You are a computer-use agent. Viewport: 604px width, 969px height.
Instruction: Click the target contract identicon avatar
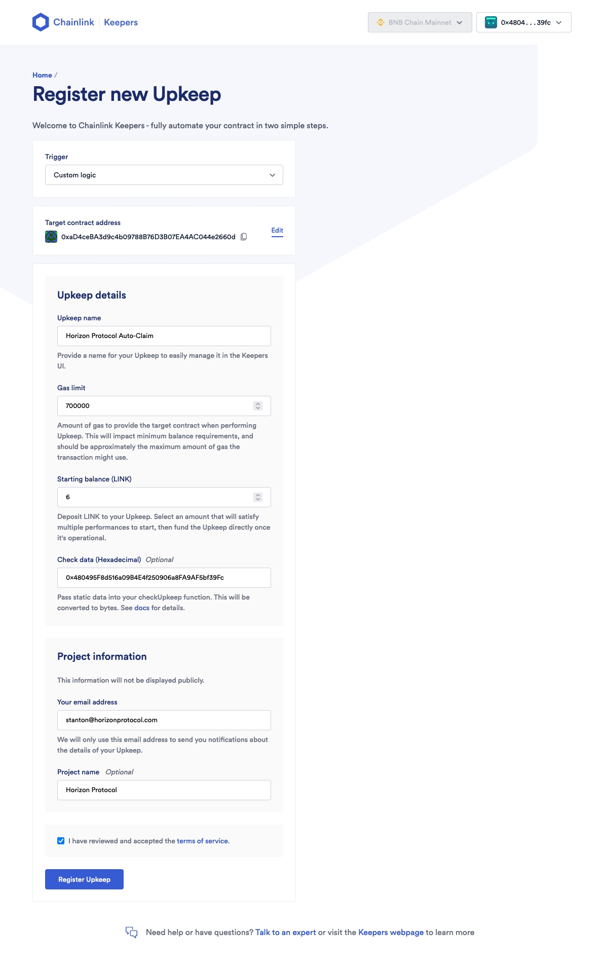coord(51,237)
